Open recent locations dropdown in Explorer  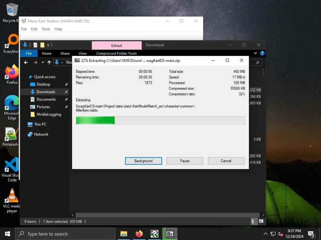pos(43,62)
